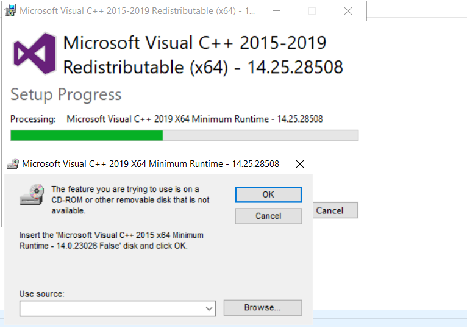The image size is (467, 328).
Task: Click the 'CD-ROM or other removable disk' message
Action: click(130, 200)
